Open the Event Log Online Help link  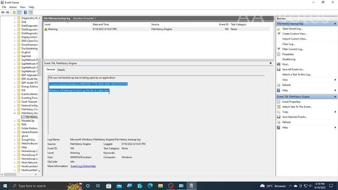tap(83, 166)
